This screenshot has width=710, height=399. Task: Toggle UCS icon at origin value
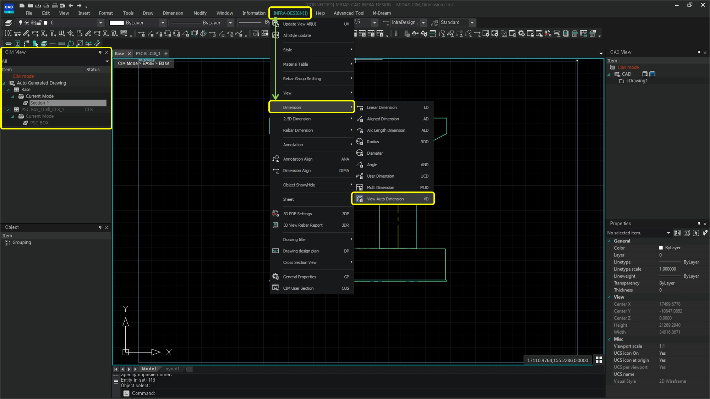(x=662, y=360)
